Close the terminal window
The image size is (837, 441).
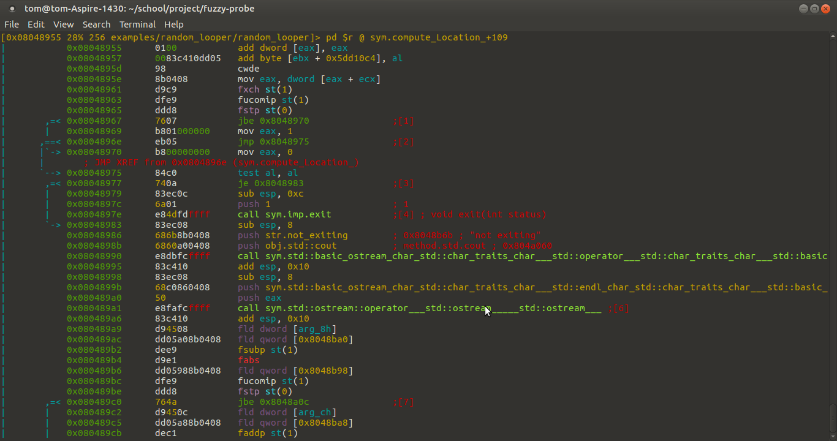coord(825,9)
